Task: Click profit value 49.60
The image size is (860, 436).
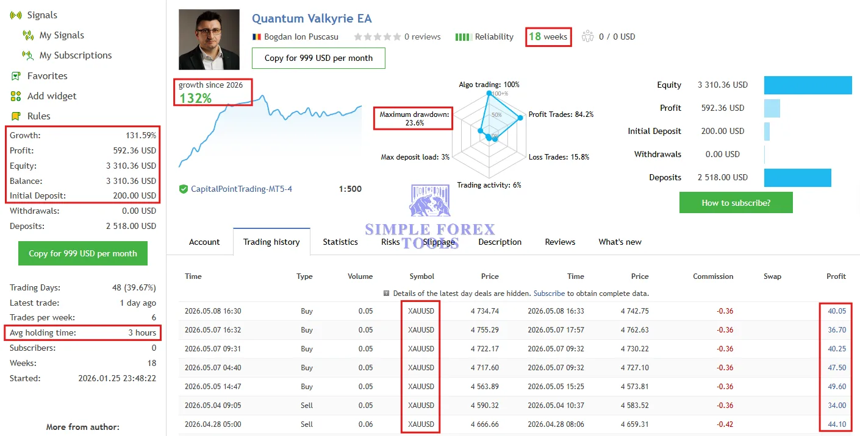Action: (x=837, y=387)
